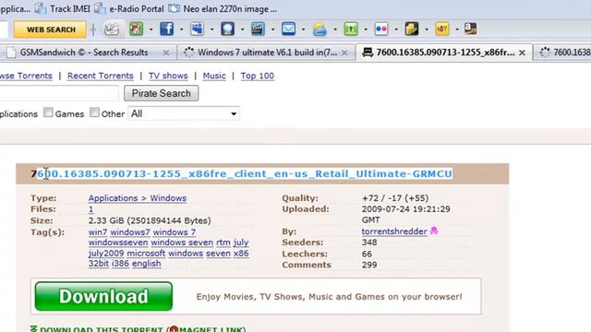This screenshot has height=332, width=591.
Task: Click the Files count link '1'
Action: click(x=90, y=209)
